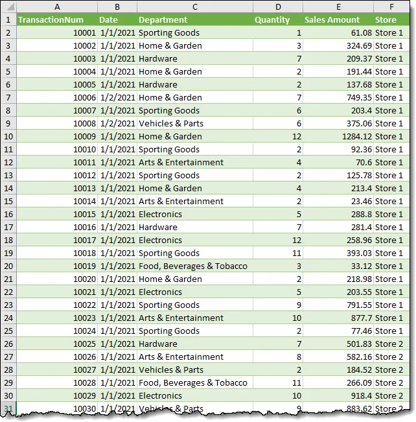Viewport: 416px width, 422px height.
Task: Click the quantity 11 cell in row 19
Action: pos(277,253)
